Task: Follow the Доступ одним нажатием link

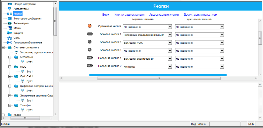Action: [200, 15]
